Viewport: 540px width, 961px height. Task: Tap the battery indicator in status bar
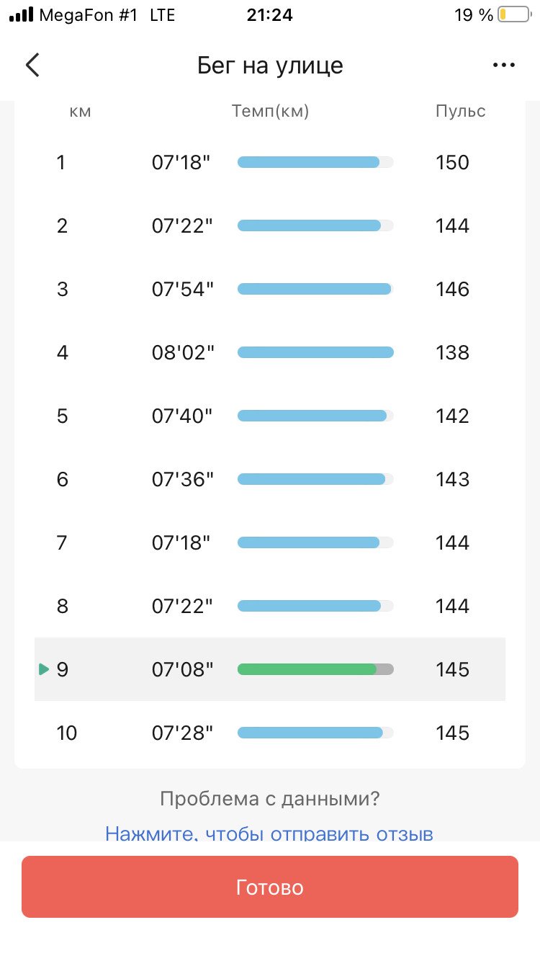coord(513,14)
